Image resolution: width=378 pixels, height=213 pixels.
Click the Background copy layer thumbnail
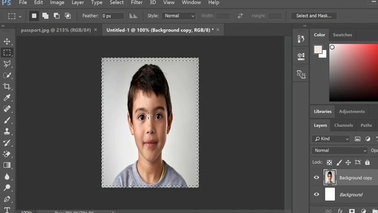tap(330, 177)
